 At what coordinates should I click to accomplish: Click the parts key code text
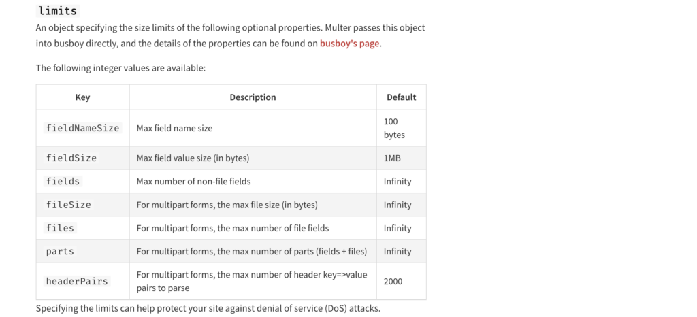click(60, 251)
